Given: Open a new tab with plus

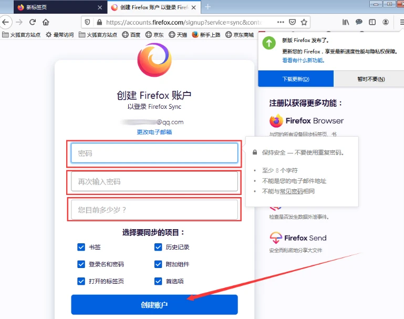Looking at the screenshot, I should [208, 7].
